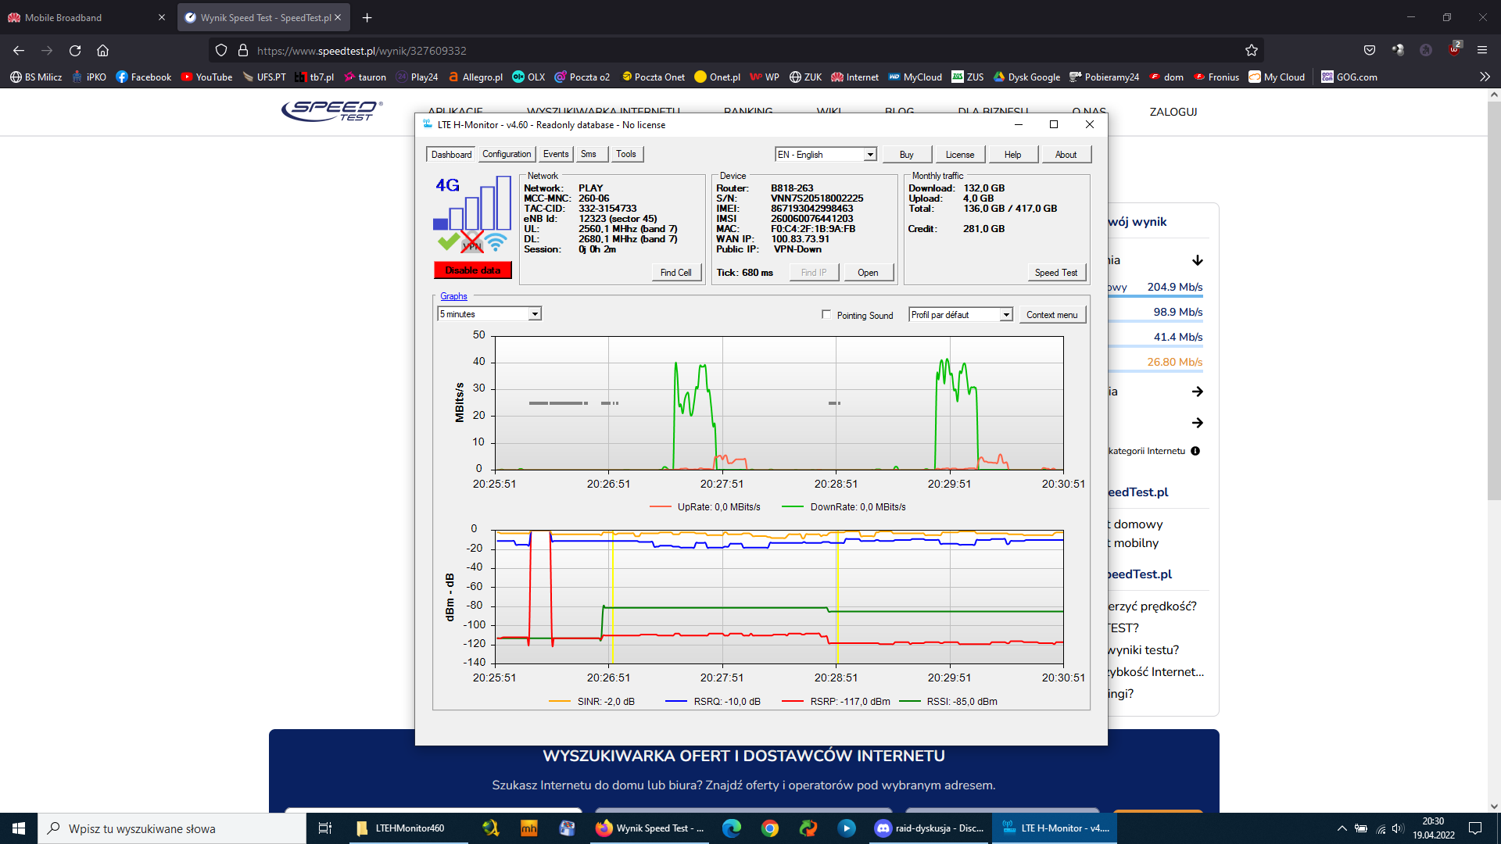This screenshot has height=844, width=1501.
Task: Click ZALOGUJ link on SpeedTest page
Action: (x=1173, y=112)
